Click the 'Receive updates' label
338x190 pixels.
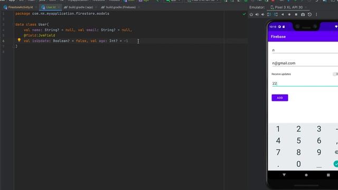click(x=281, y=74)
